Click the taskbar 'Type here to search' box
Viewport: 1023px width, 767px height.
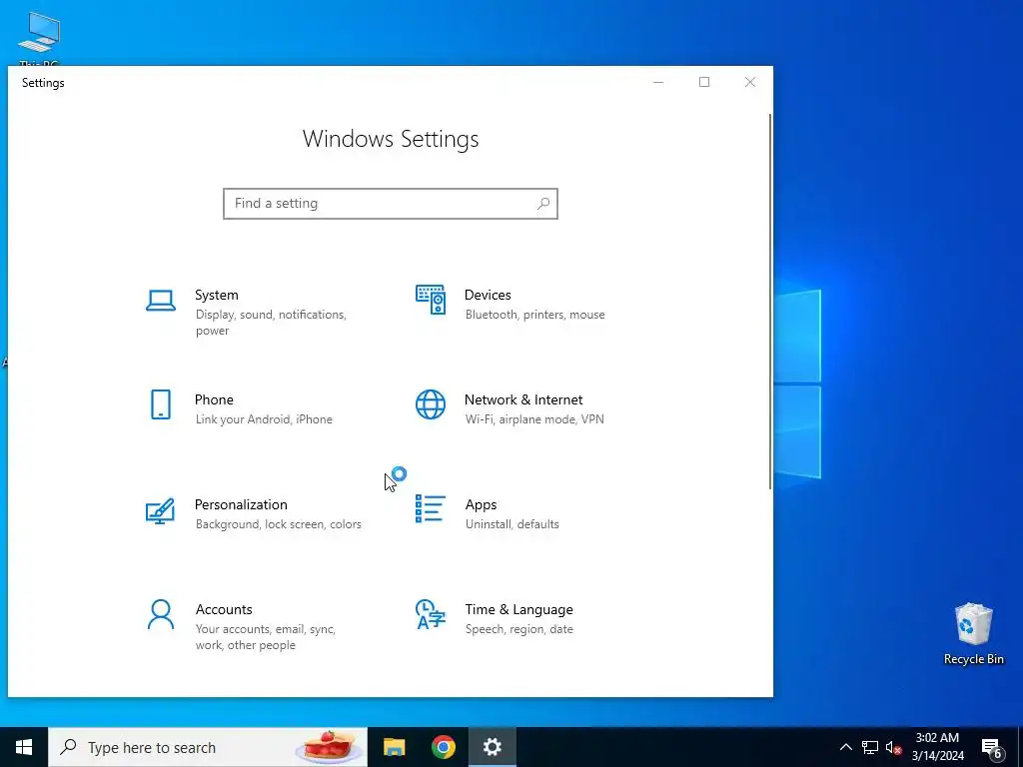[208, 747]
